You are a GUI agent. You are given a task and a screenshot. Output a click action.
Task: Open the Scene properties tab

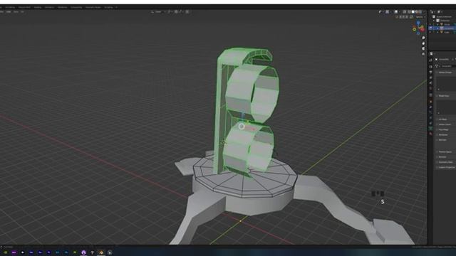(430, 83)
